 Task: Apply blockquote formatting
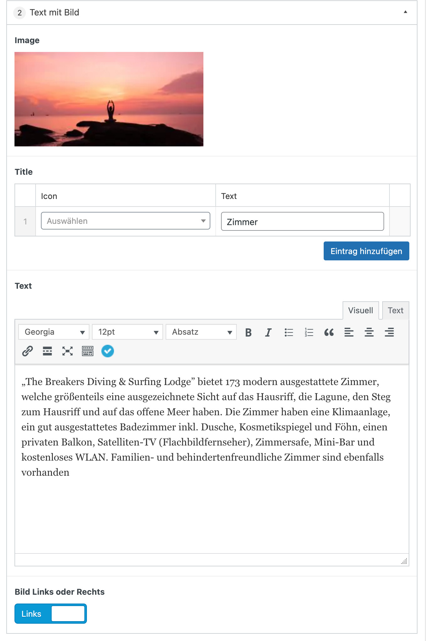(329, 332)
